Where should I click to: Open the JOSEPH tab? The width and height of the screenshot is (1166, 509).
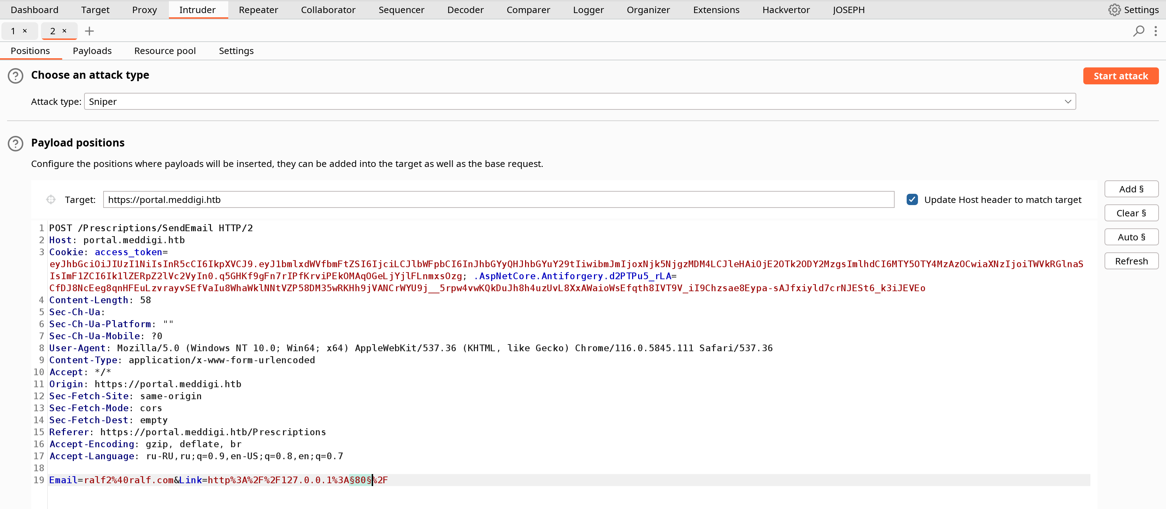(848, 10)
